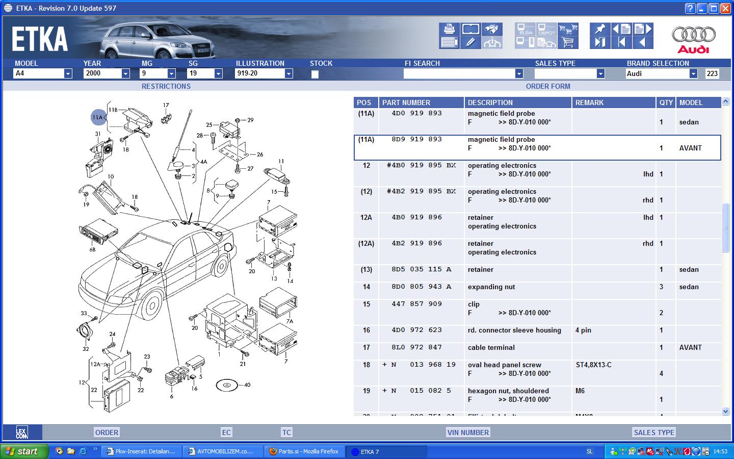Open the single shopping cart icon
This screenshot has width=734, height=459.
point(568,43)
